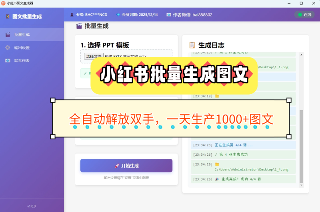320x212 pixels.
Task: Go to the 联系作者 sidebar page
Action: coord(22,61)
